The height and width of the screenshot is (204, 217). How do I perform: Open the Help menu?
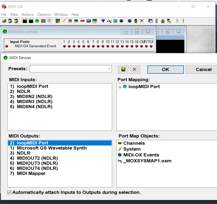pos(75,14)
